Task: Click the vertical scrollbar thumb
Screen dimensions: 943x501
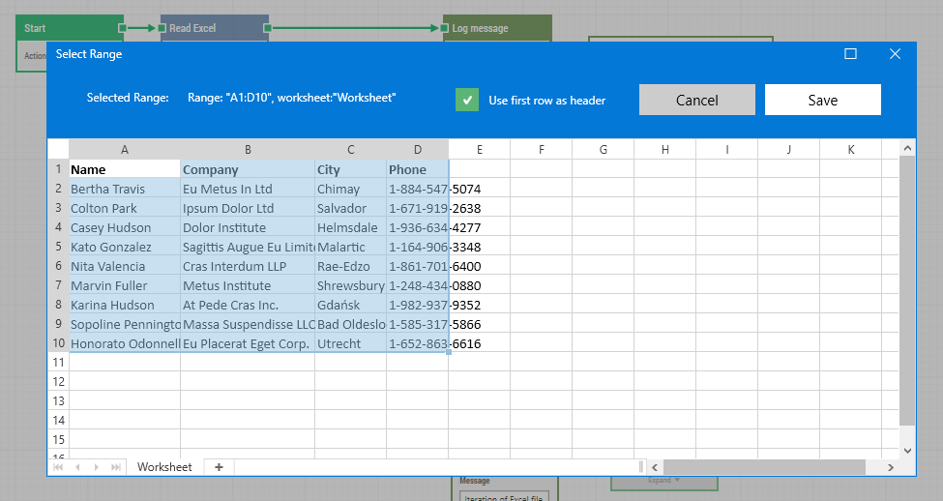Action: [x=907, y=290]
